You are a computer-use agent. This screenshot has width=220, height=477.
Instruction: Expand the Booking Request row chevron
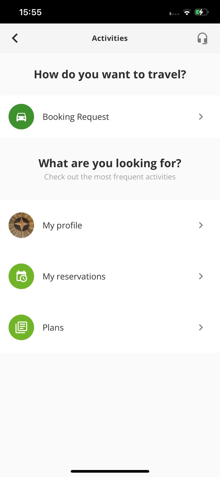coord(201,116)
